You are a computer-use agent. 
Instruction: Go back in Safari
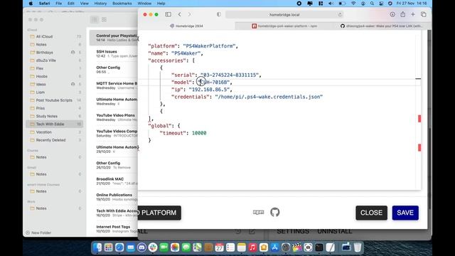pyautogui.click(x=180, y=14)
